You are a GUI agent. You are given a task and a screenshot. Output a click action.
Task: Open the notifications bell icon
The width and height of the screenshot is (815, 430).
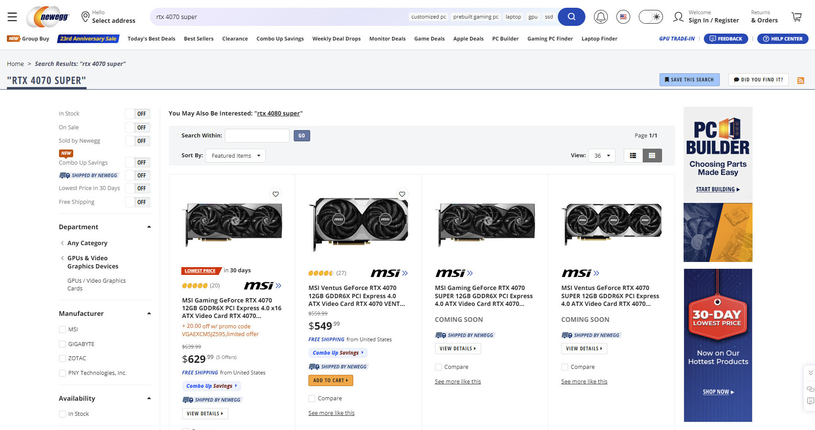(x=600, y=17)
